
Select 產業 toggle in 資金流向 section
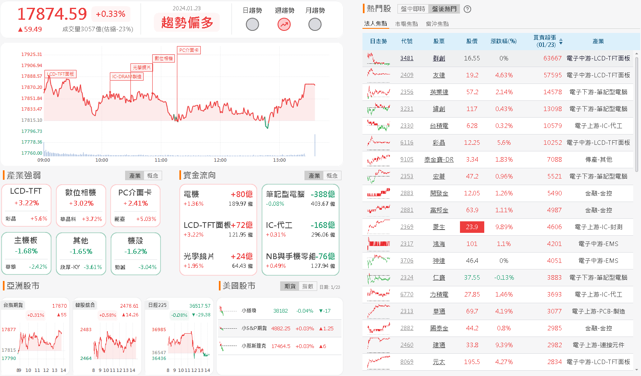pyautogui.click(x=314, y=176)
